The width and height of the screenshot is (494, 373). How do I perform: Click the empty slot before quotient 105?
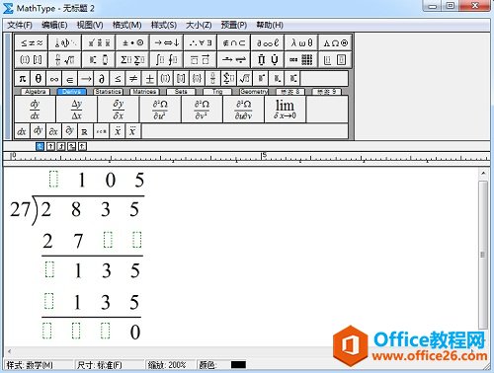[53, 180]
